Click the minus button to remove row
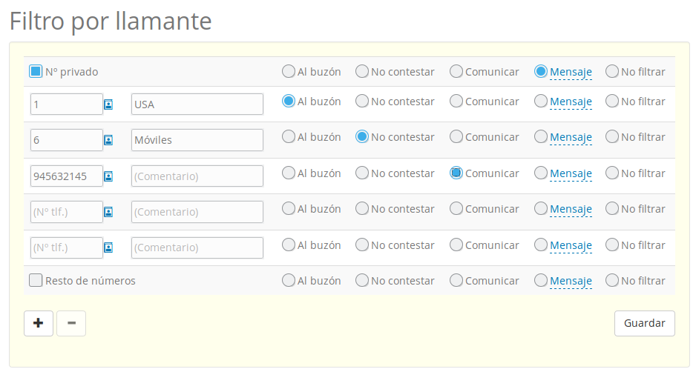The height and width of the screenshot is (392, 696). [71, 323]
